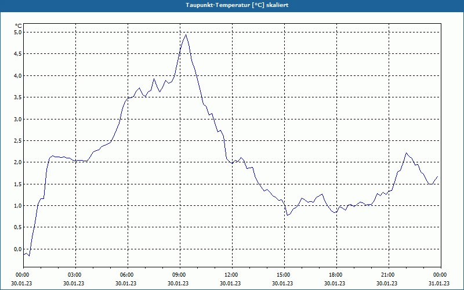464x290 pixels.
Task: Click the 3,5 y-axis value
Action: coord(18,97)
